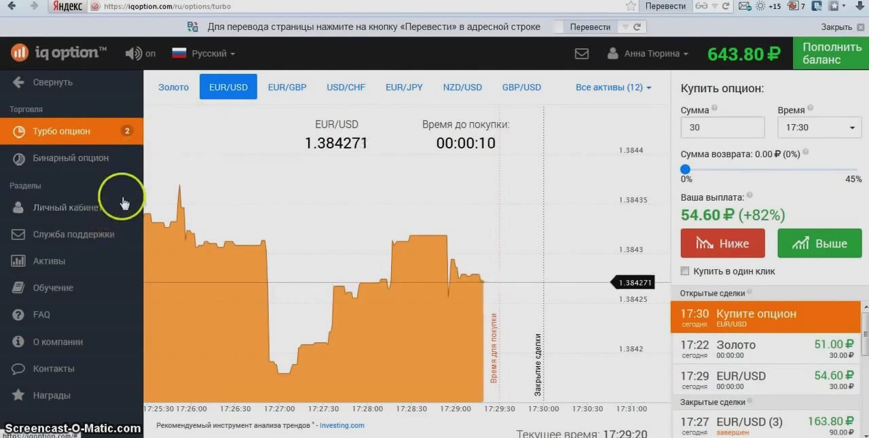Toggle the sound on speaker icon
869x438 pixels.
[133, 54]
